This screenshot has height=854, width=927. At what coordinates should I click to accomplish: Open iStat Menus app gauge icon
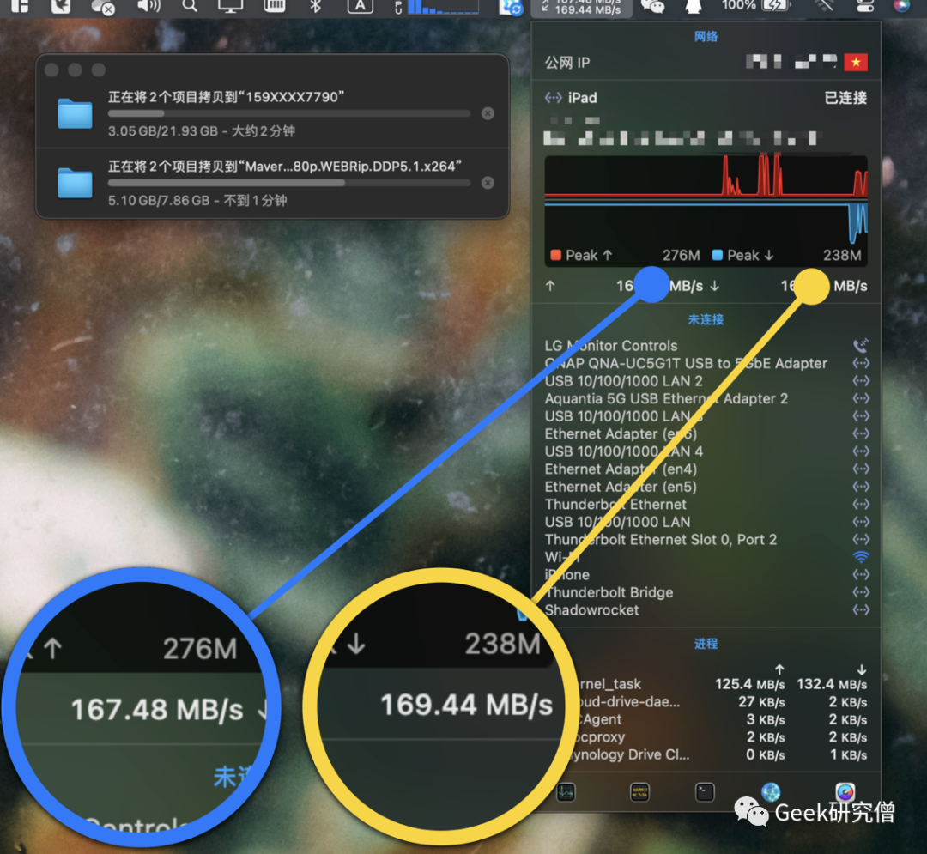845,792
